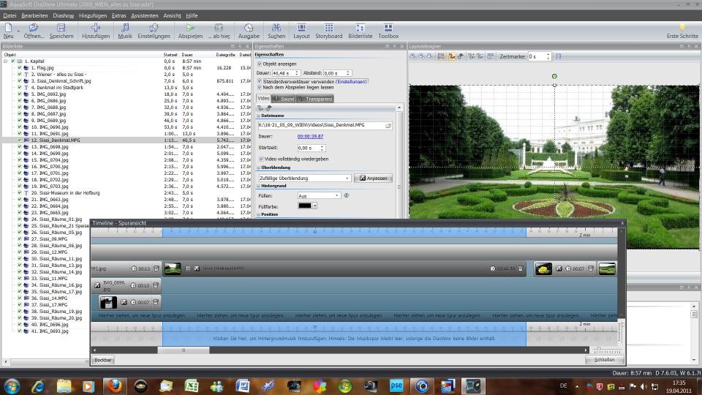702x395 pixels.
Task: Open the Assistenten menu
Action: (x=144, y=15)
